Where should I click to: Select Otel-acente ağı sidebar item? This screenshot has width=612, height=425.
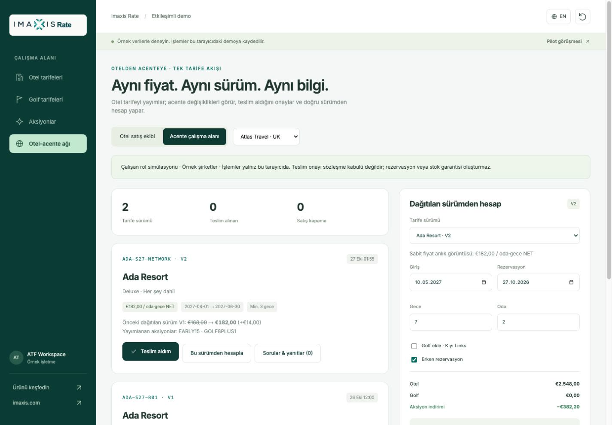pos(48,144)
